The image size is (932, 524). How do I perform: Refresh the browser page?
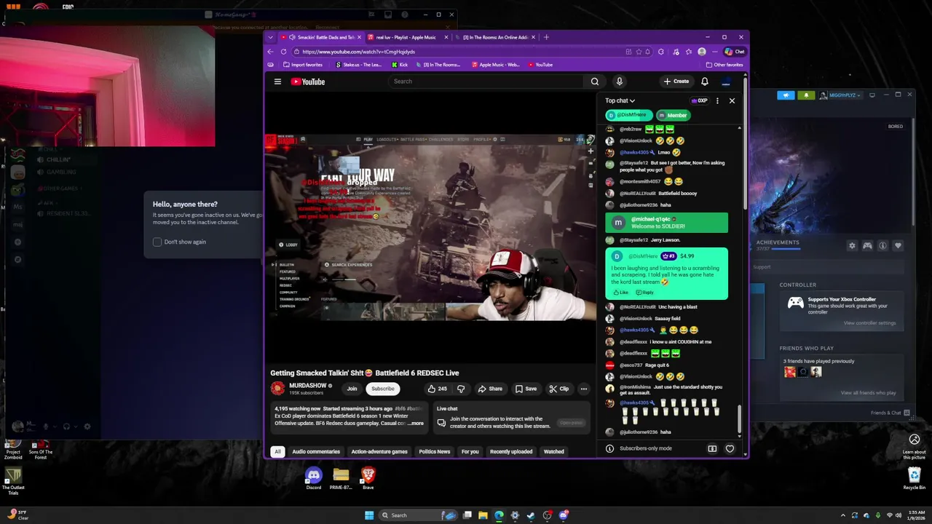pyautogui.click(x=283, y=52)
